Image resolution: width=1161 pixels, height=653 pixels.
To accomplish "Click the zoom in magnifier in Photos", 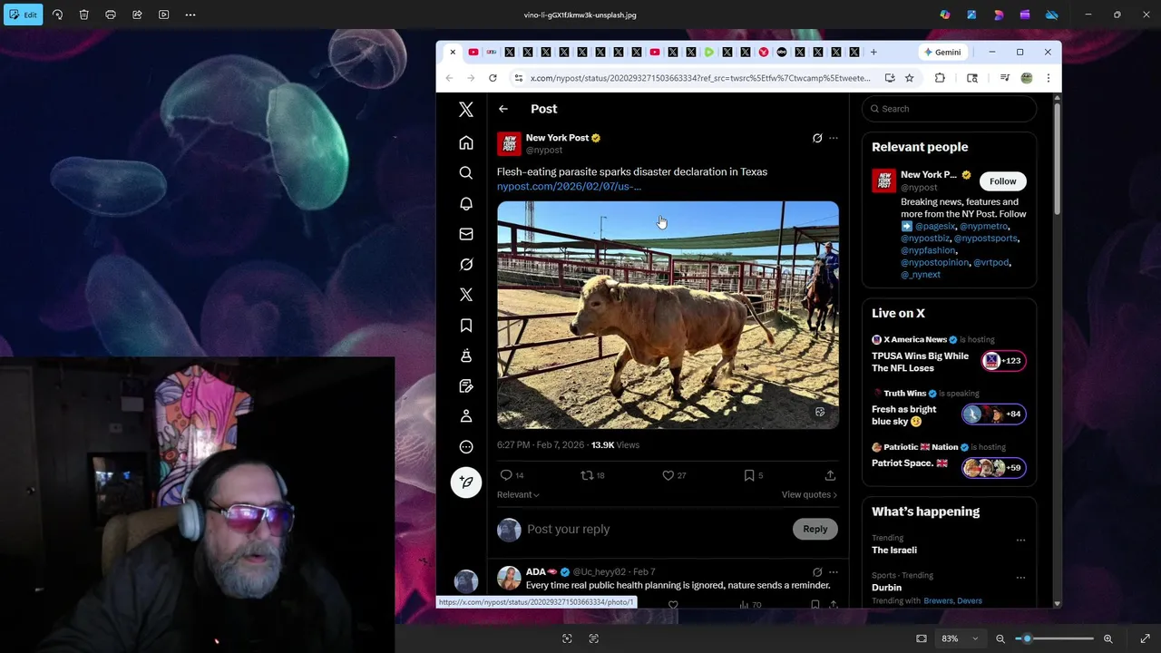I will coord(1107,638).
